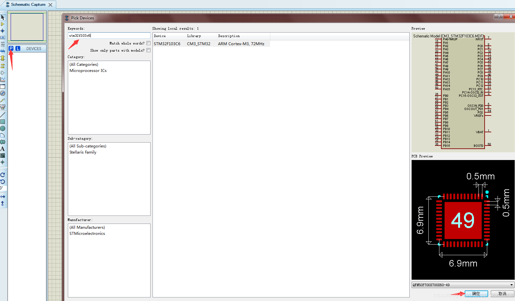Flip horizontally with X-mirror icon

pos(3,196)
